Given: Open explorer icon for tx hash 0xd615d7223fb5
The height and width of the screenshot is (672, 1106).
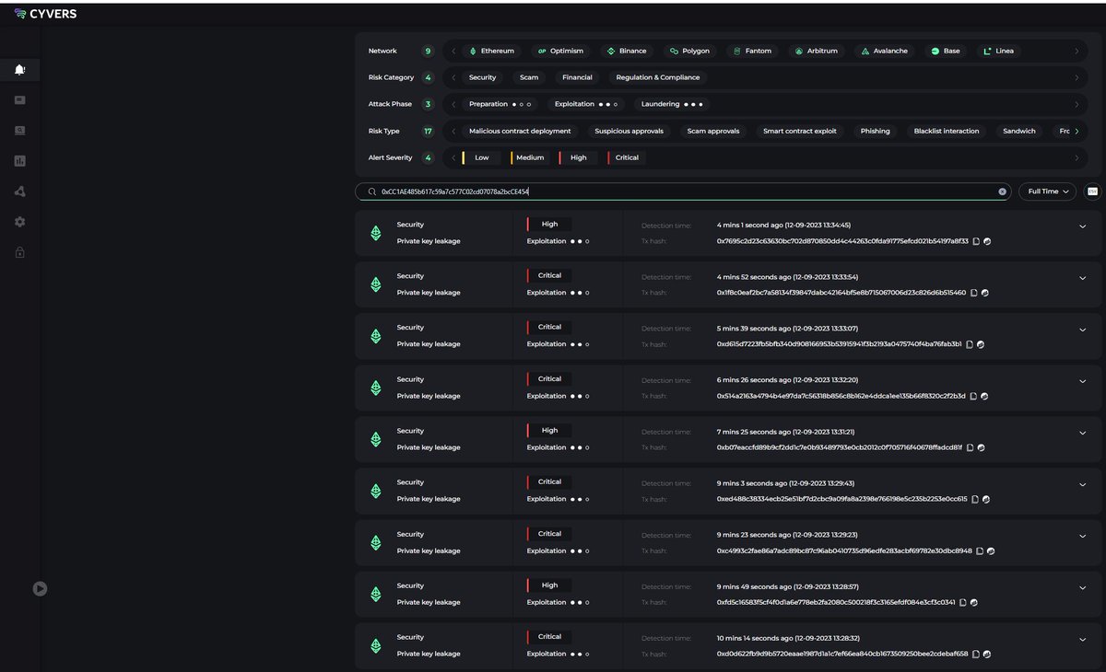Looking at the screenshot, I should 980,344.
